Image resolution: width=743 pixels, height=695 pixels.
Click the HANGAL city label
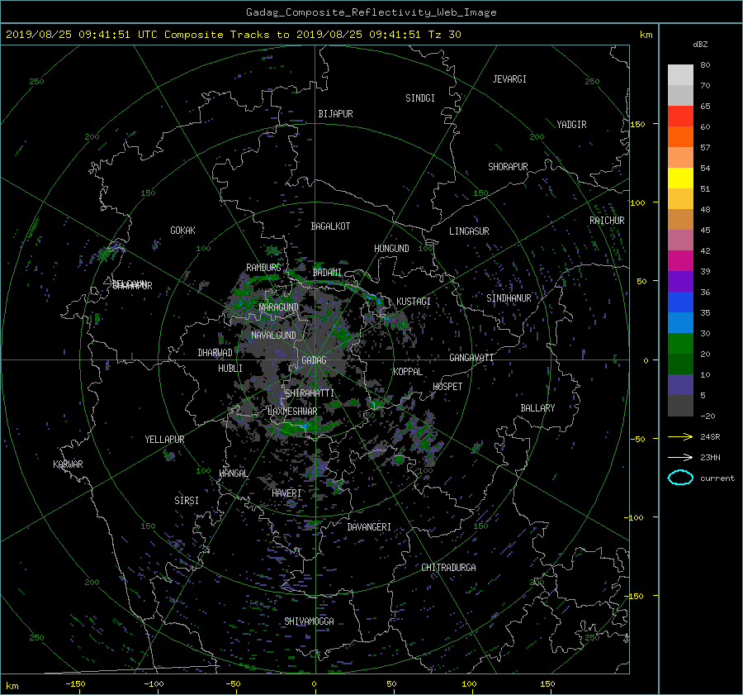tap(233, 474)
